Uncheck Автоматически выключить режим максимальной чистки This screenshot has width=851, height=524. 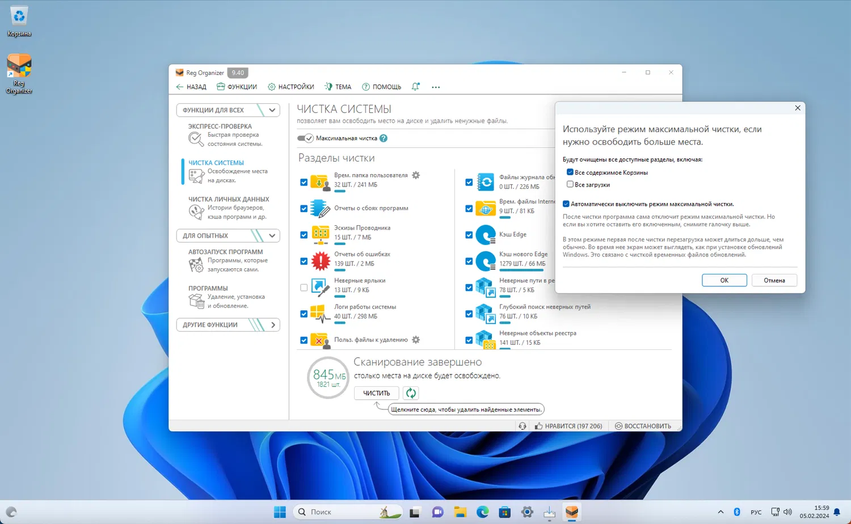[566, 204]
